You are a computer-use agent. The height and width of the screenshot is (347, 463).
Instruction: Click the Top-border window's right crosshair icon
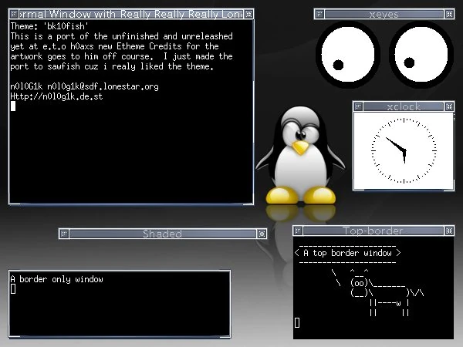[x=449, y=231]
